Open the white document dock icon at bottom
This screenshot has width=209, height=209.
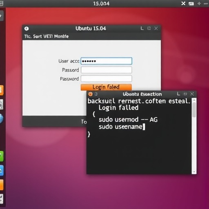[1, 199]
